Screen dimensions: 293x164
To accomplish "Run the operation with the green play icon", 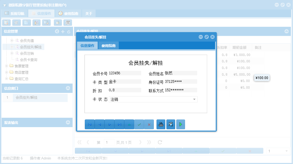I will pos(180,124).
